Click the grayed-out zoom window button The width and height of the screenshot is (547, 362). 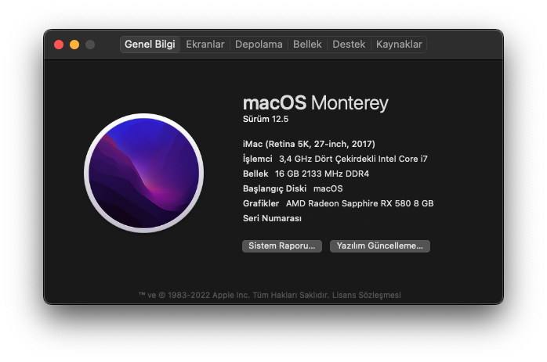pyautogui.click(x=90, y=45)
